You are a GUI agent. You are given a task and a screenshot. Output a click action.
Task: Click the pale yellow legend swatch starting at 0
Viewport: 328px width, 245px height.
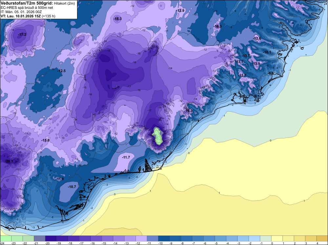[277, 238]
